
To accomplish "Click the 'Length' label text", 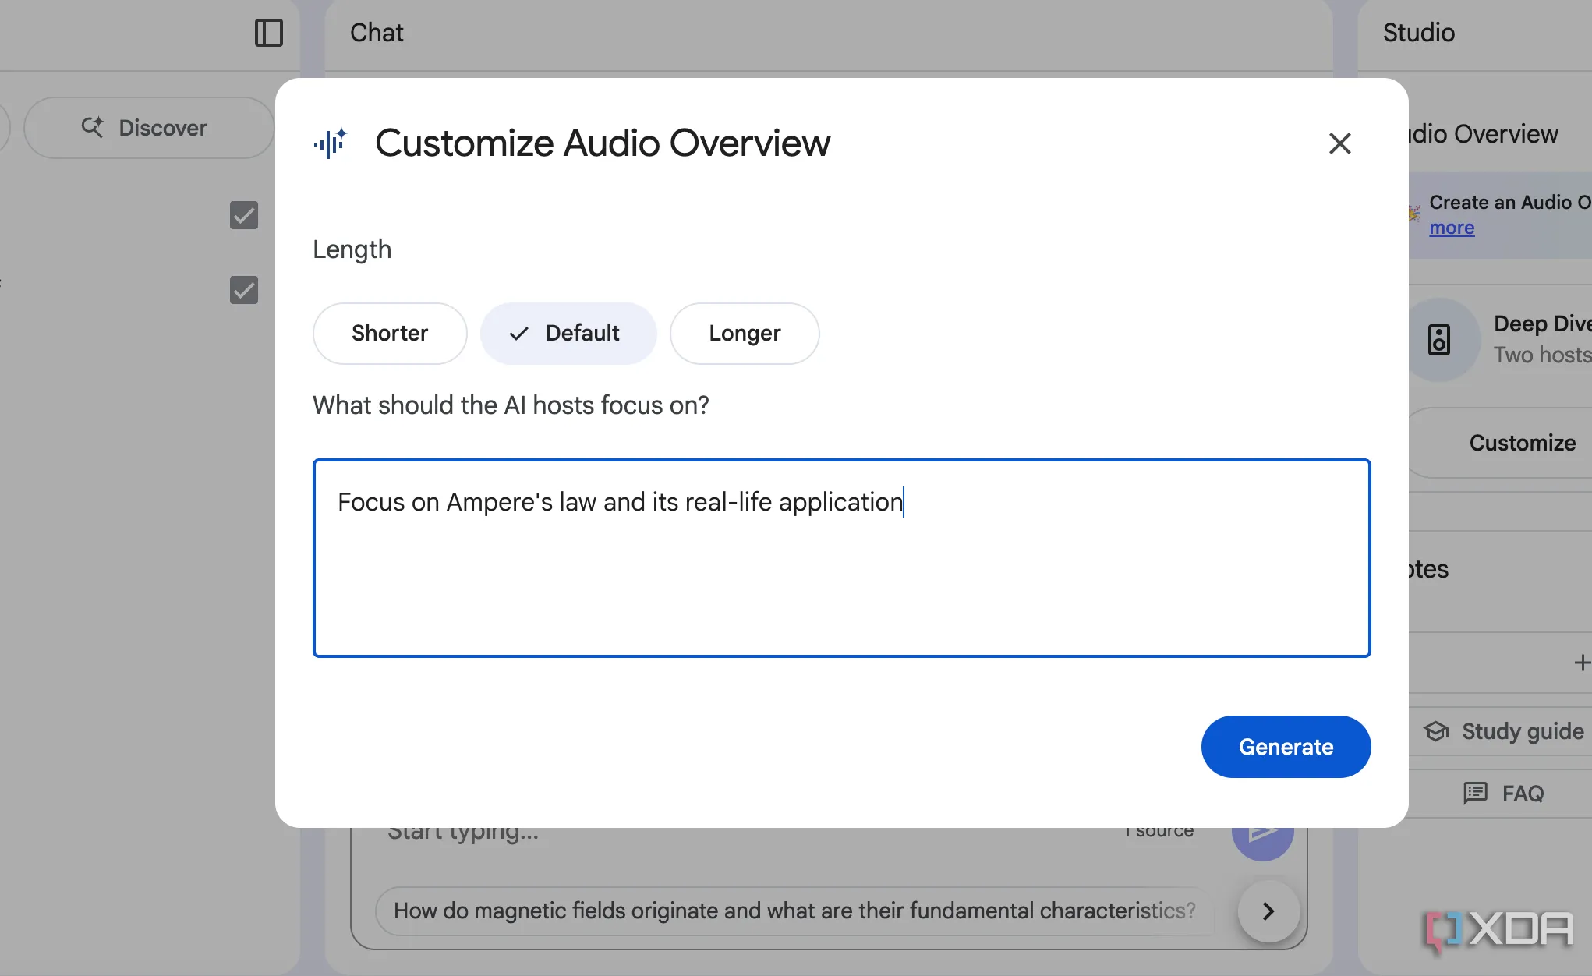I will tap(352, 249).
